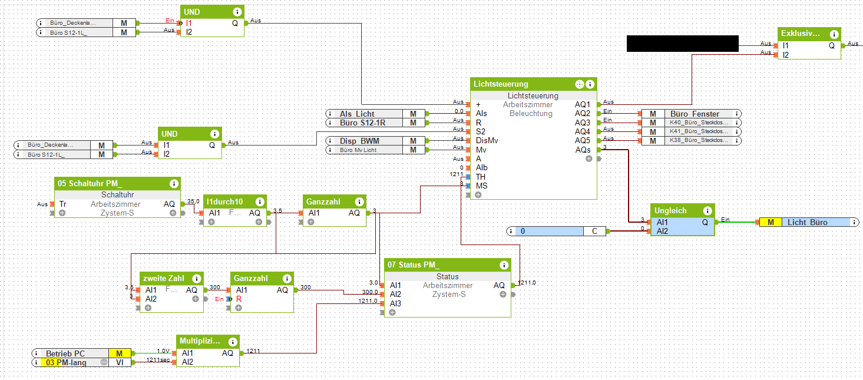Open info icon on Ganzzahl block with R input

coord(286,279)
